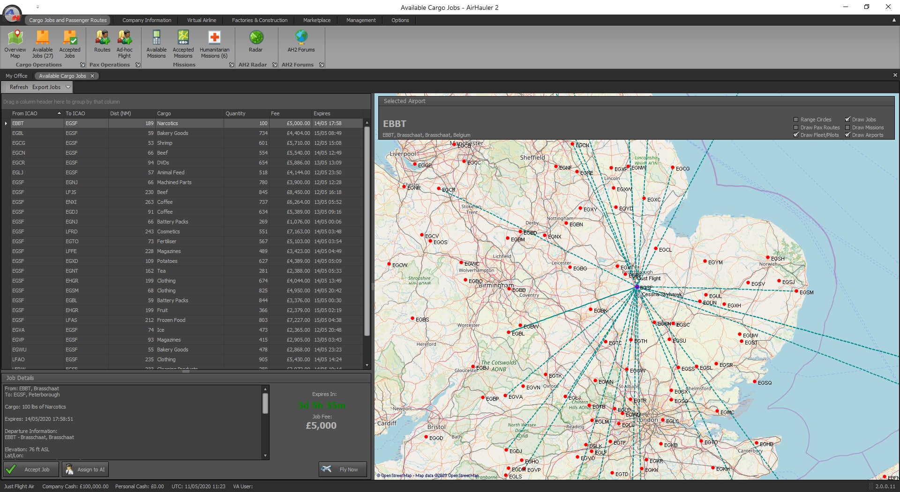Open Accepted Jobs ribbon icon
The image size is (900, 492).
(69, 44)
